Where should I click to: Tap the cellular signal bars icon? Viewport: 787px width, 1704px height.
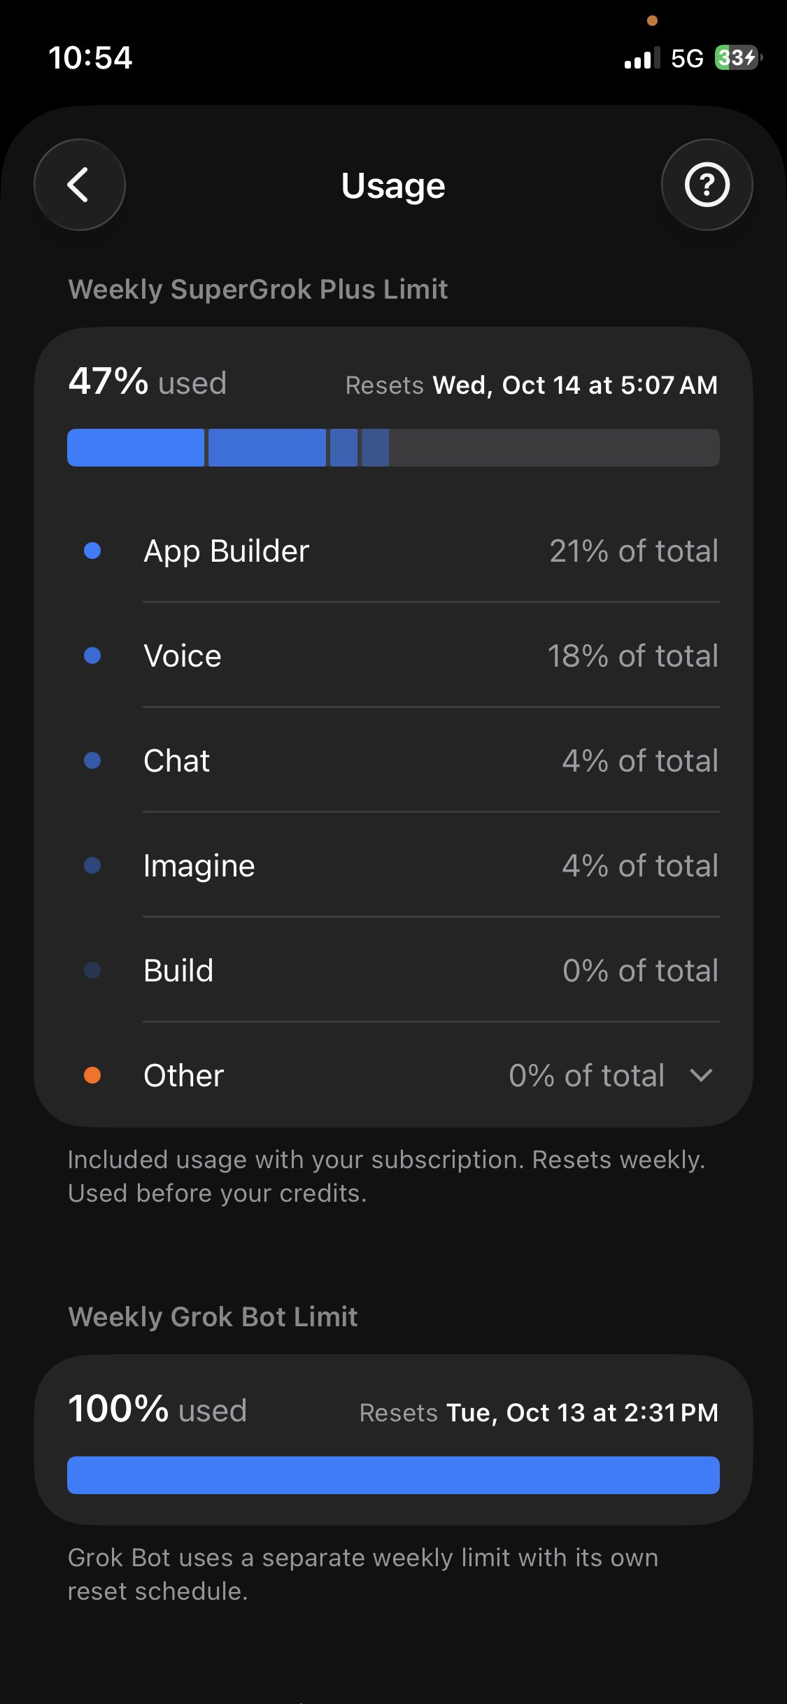click(641, 58)
